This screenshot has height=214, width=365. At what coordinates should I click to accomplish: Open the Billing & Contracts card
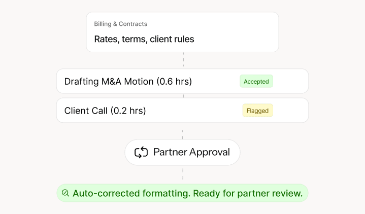(182, 32)
